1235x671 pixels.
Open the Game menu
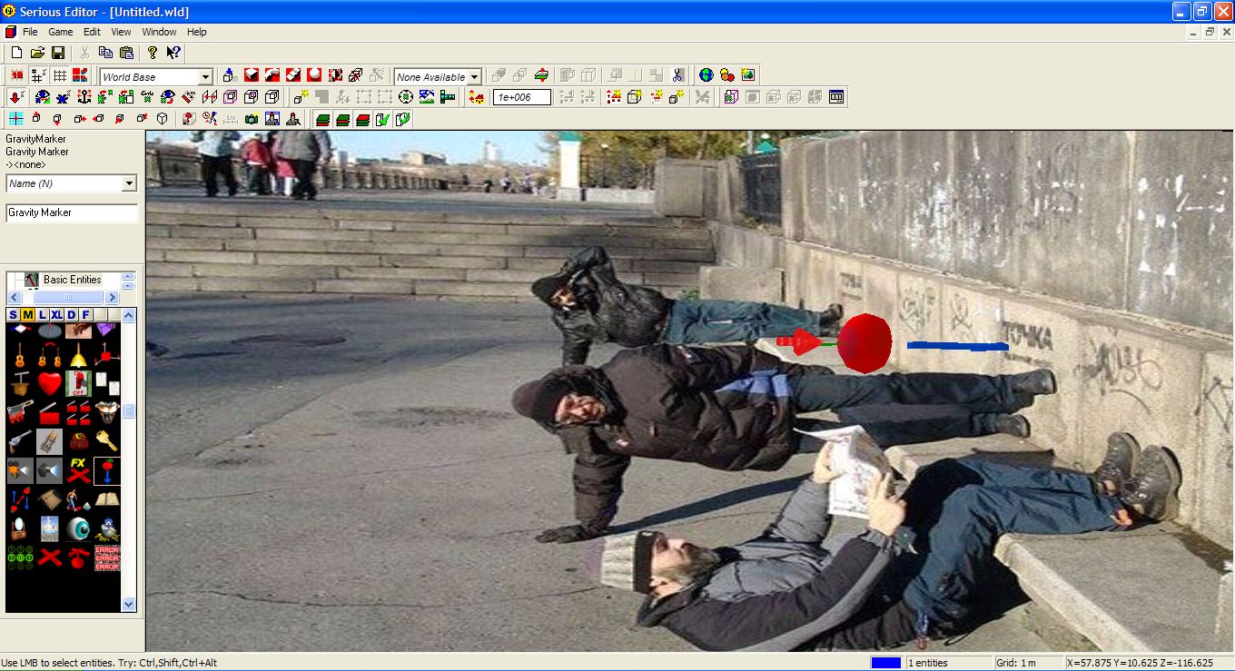[x=60, y=32]
